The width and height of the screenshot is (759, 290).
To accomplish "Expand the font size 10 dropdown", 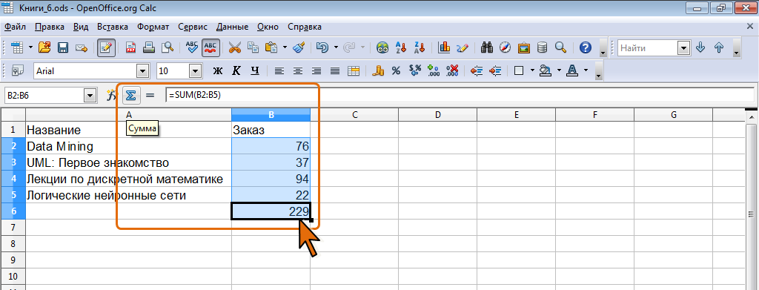I will click(195, 71).
